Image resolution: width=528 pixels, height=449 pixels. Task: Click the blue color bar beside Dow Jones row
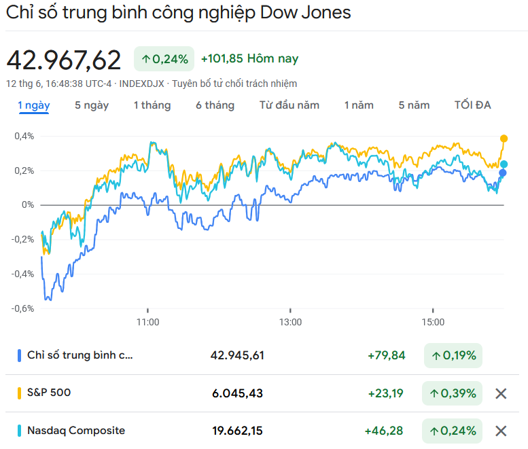point(19,355)
